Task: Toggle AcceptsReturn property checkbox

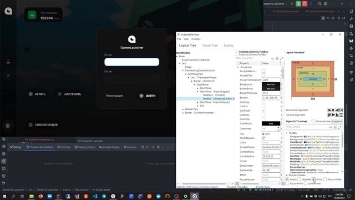Action: [x=263, y=71]
